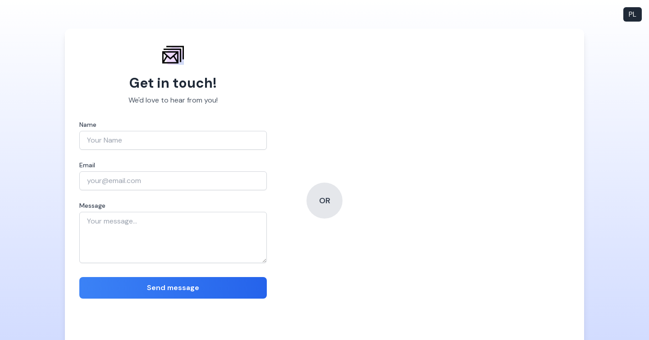Place cursor at Your message... placeholder
The height and width of the screenshot is (340, 649).
112,221
